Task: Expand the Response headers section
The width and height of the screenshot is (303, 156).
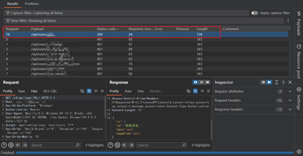Action: tap(254, 109)
